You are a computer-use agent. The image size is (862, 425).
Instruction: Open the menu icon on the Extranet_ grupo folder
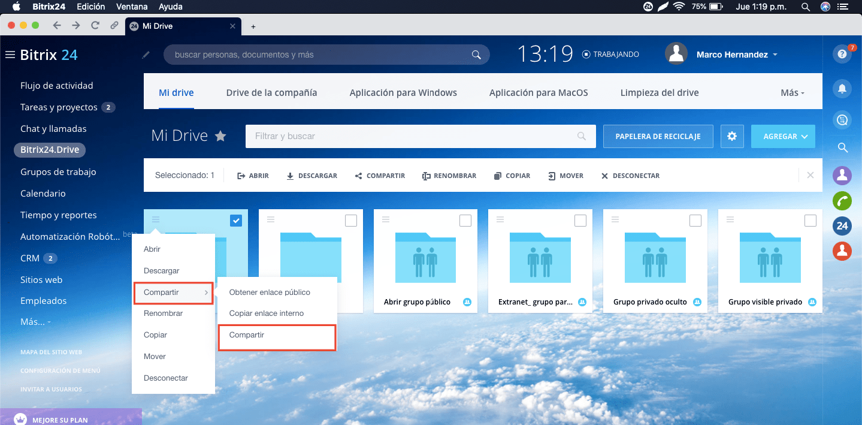pyautogui.click(x=501, y=220)
